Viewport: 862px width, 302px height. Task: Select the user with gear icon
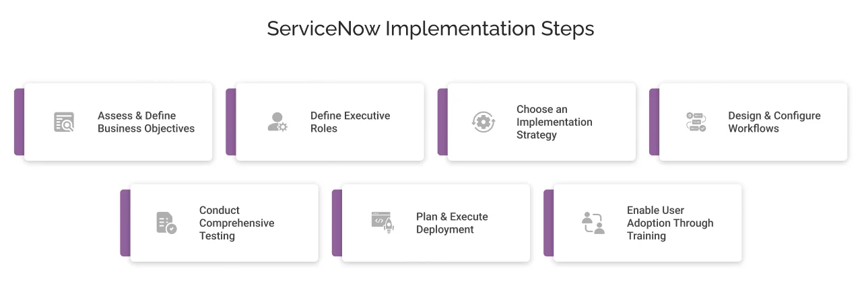click(x=277, y=122)
